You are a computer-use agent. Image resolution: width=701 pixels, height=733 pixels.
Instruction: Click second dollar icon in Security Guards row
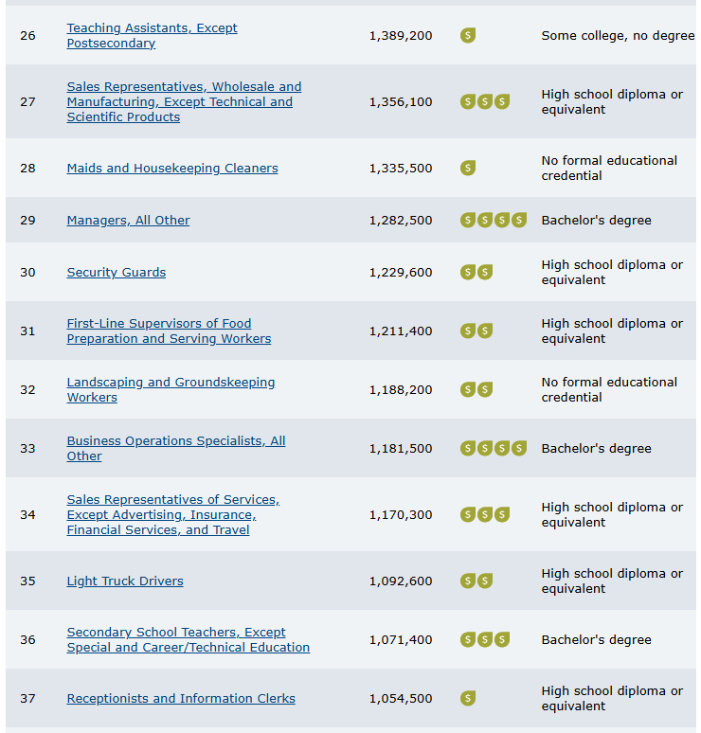[485, 272]
